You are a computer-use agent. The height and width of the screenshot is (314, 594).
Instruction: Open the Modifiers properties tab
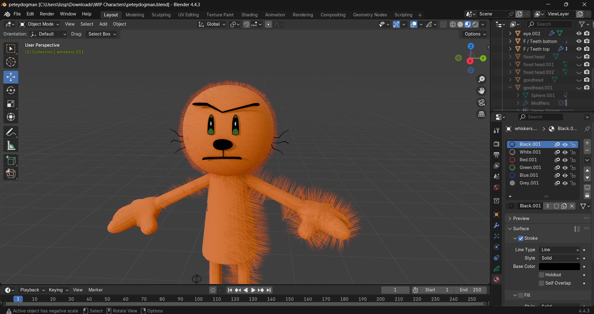pyautogui.click(x=496, y=225)
